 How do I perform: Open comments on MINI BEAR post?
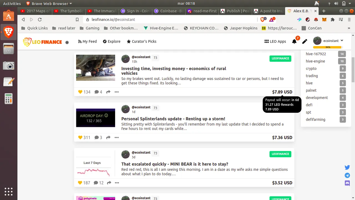coord(99,183)
